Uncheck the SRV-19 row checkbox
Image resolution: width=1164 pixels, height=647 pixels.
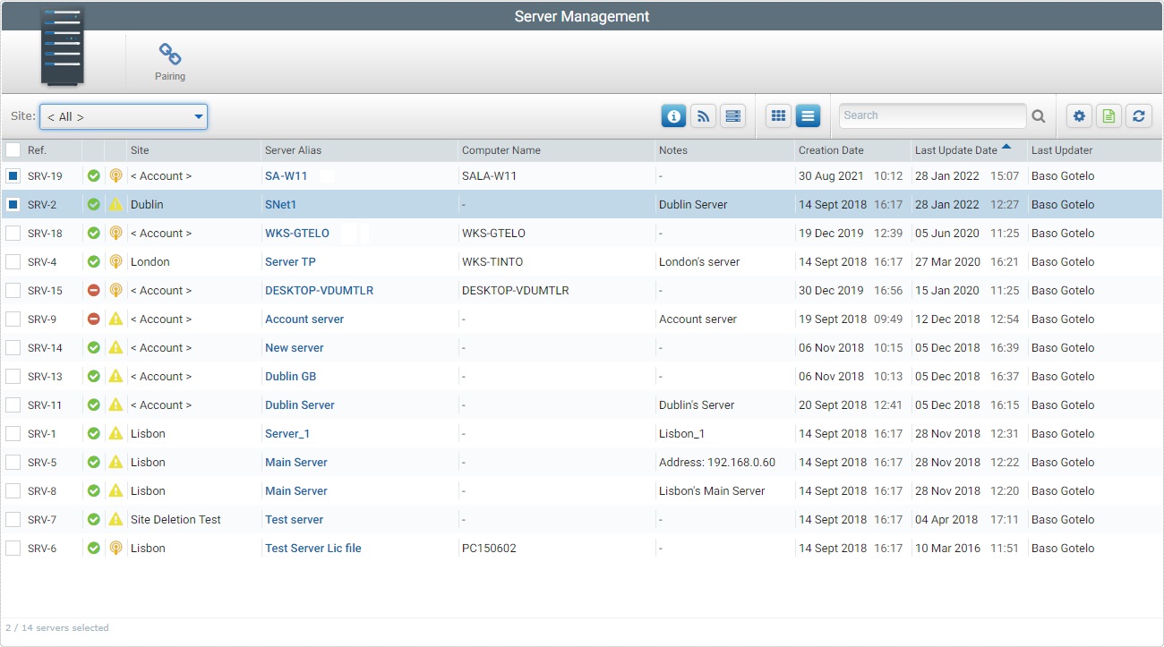[x=13, y=175]
